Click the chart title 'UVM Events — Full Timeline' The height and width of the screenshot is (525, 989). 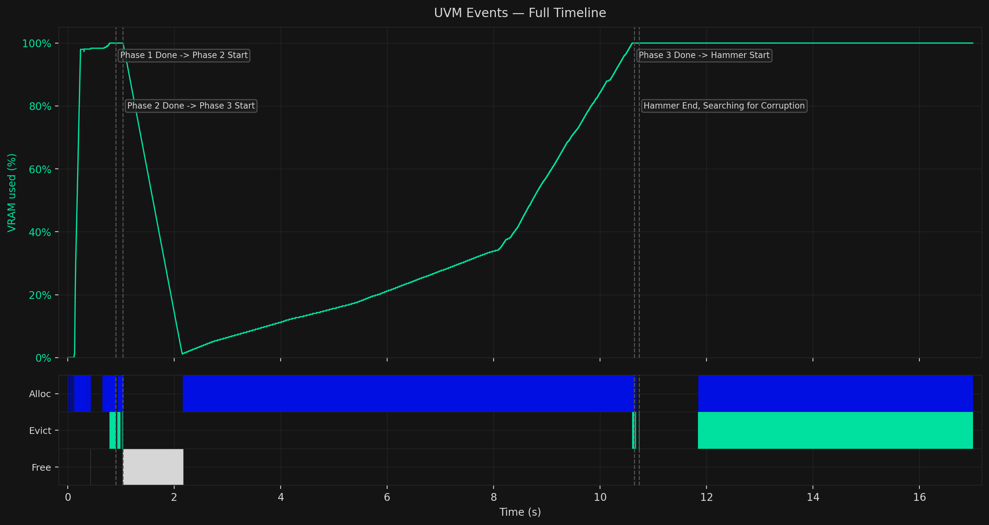tap(520, 12)
